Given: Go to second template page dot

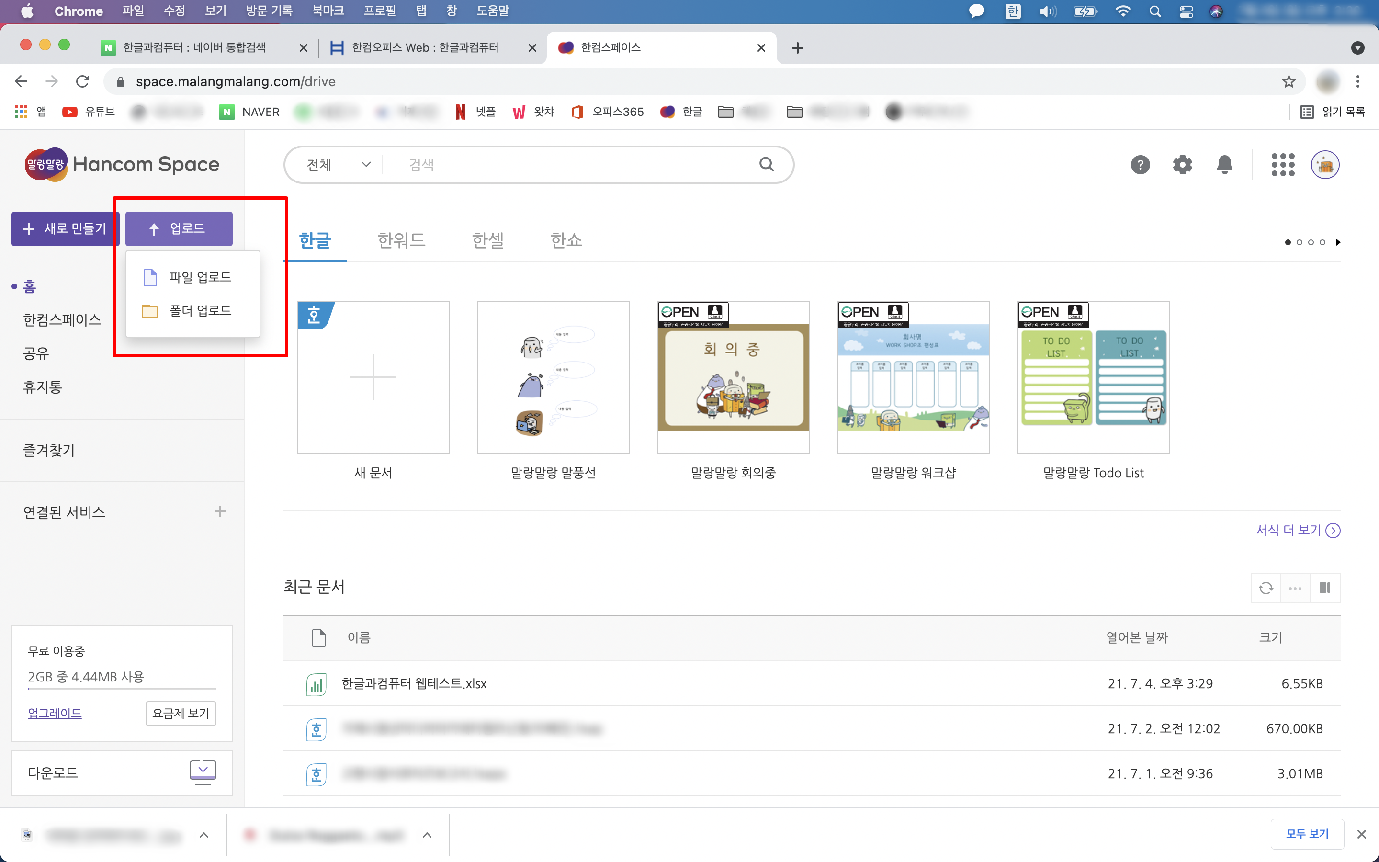Looking at the screenshot, I should (x=1300, y=242).
